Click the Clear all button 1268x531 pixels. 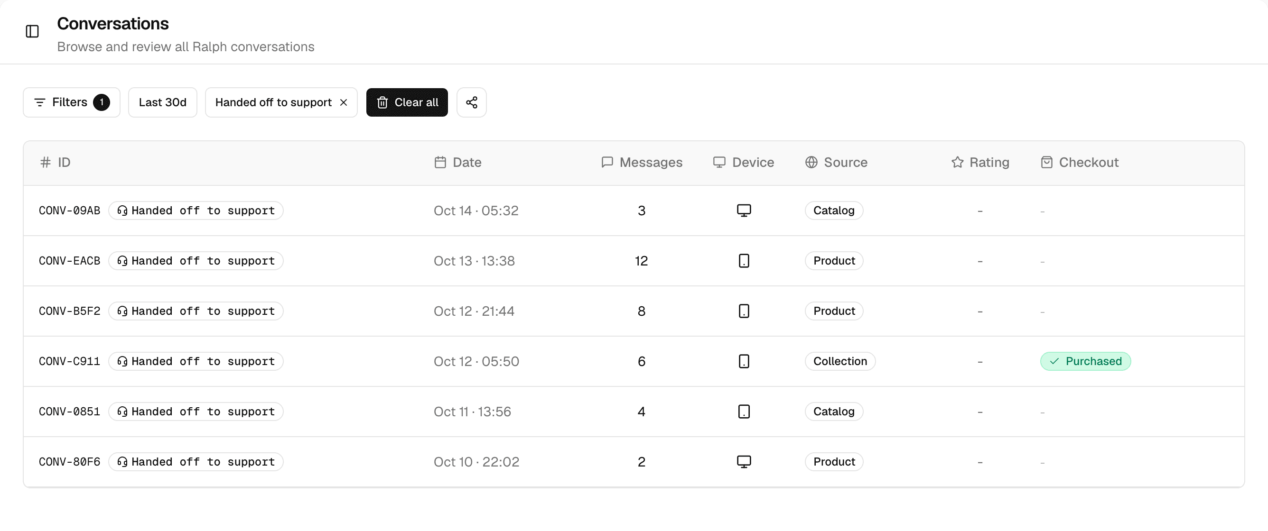[407, 102]
